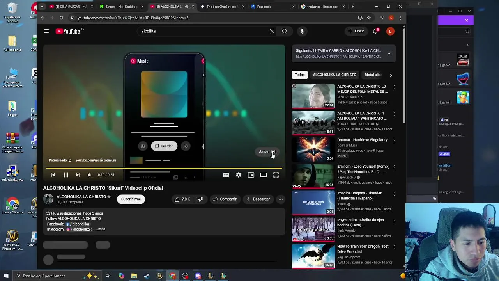
Task: Open options for Imagine Dragons Thunder video
Action: point(394,194)
